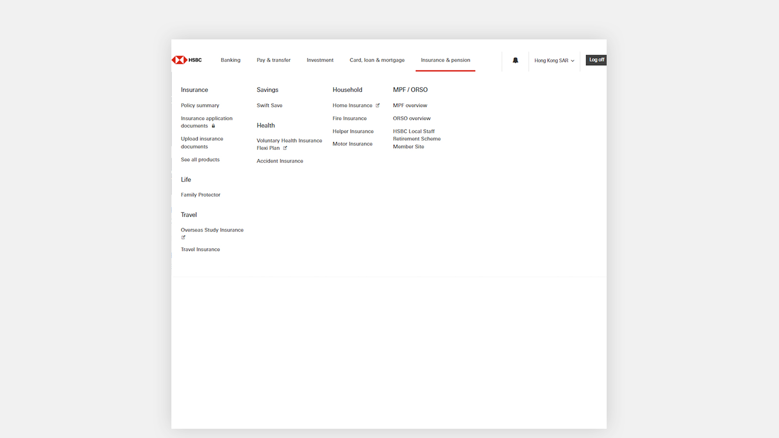Open Travel Insurance link

201,250
